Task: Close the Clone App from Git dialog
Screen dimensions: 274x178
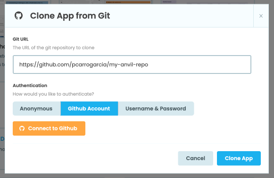Action: pyautogui.click(x=261, y=16)
